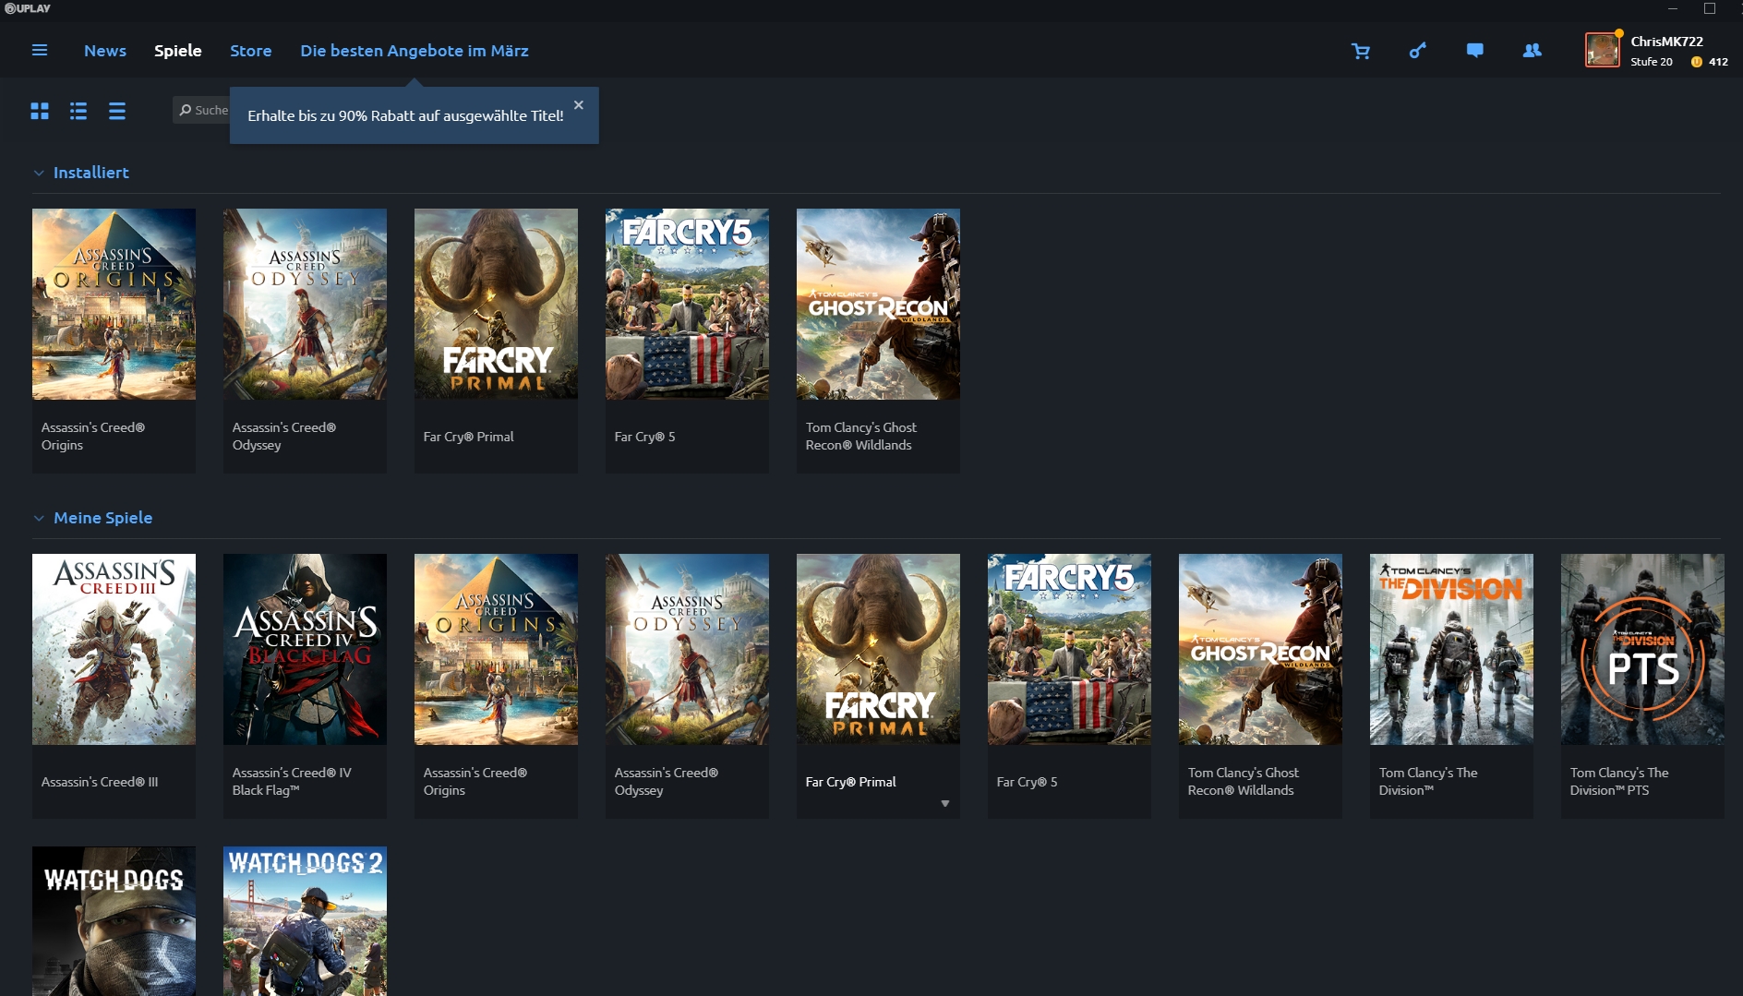Open the Store tab

[x=251, y=51]
